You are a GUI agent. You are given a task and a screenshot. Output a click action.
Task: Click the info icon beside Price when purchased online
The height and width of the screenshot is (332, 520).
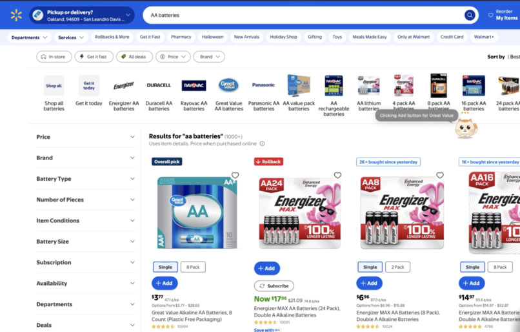262,143
